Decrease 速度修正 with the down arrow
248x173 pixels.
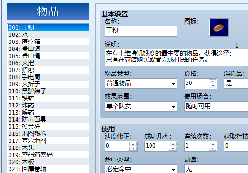[133, 148]
